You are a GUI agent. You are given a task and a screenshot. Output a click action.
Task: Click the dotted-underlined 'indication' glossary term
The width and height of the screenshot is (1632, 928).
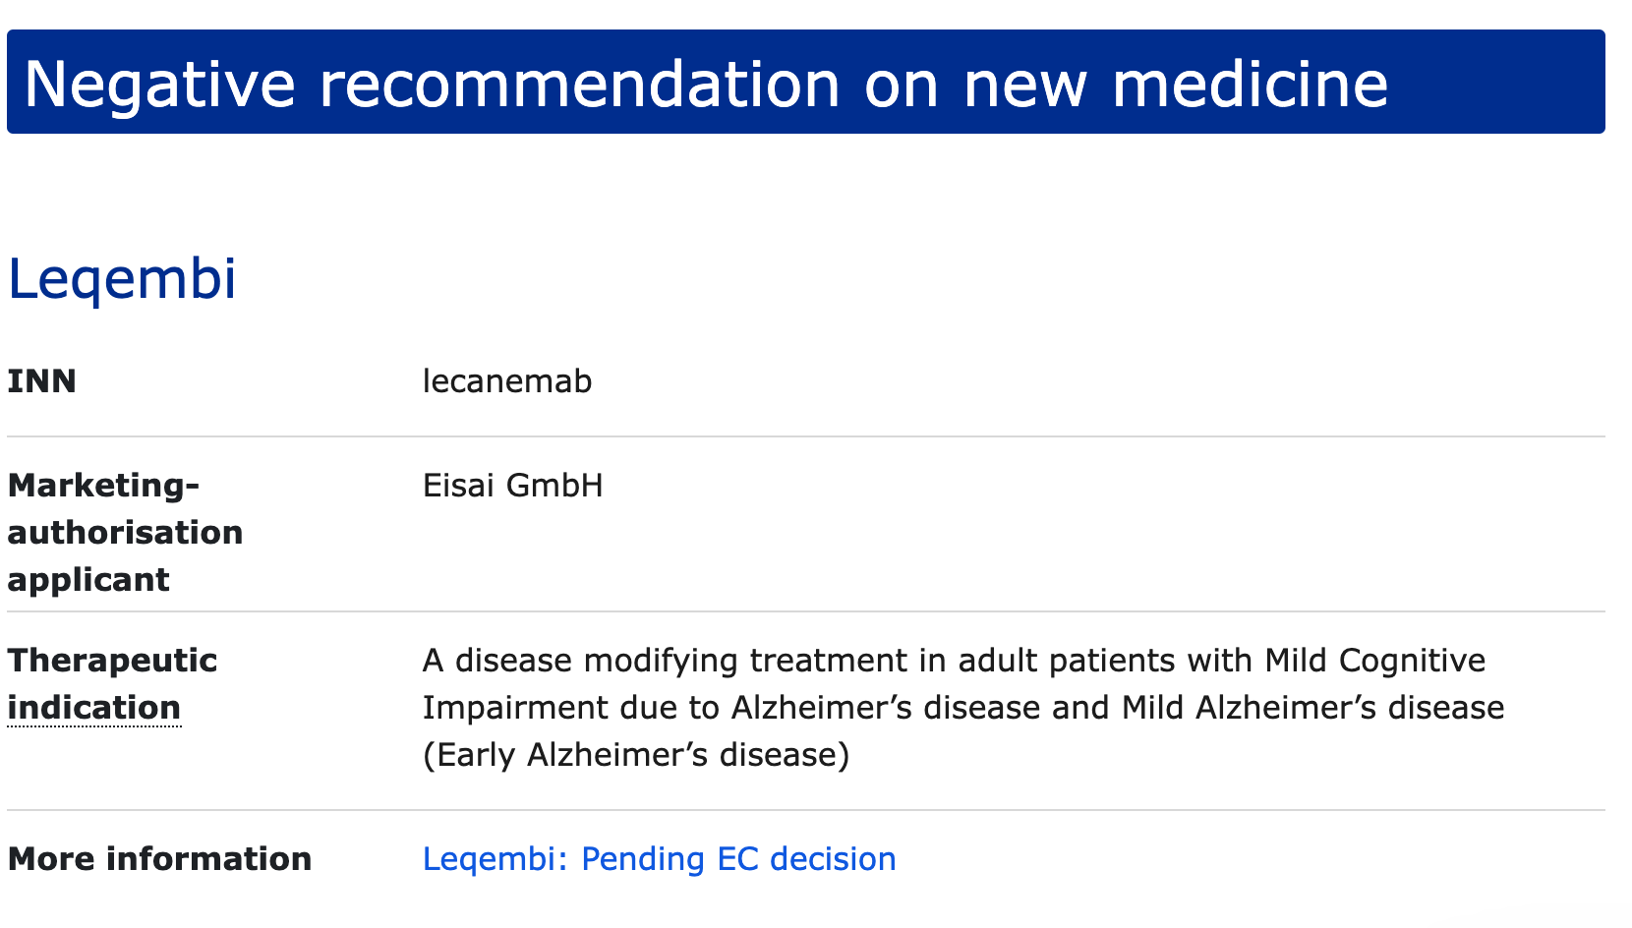pyautogui.click(x=94, y=708)
